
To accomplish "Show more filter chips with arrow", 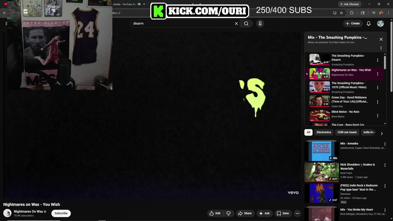I will click(382, 134).
